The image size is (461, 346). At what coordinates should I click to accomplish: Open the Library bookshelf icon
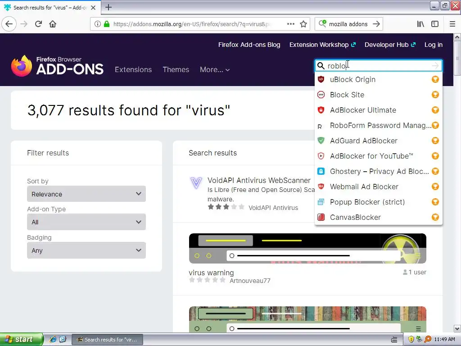point(420,24)
